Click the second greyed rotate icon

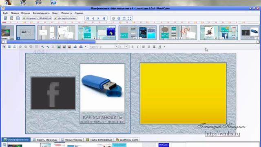tap(25, 47)
